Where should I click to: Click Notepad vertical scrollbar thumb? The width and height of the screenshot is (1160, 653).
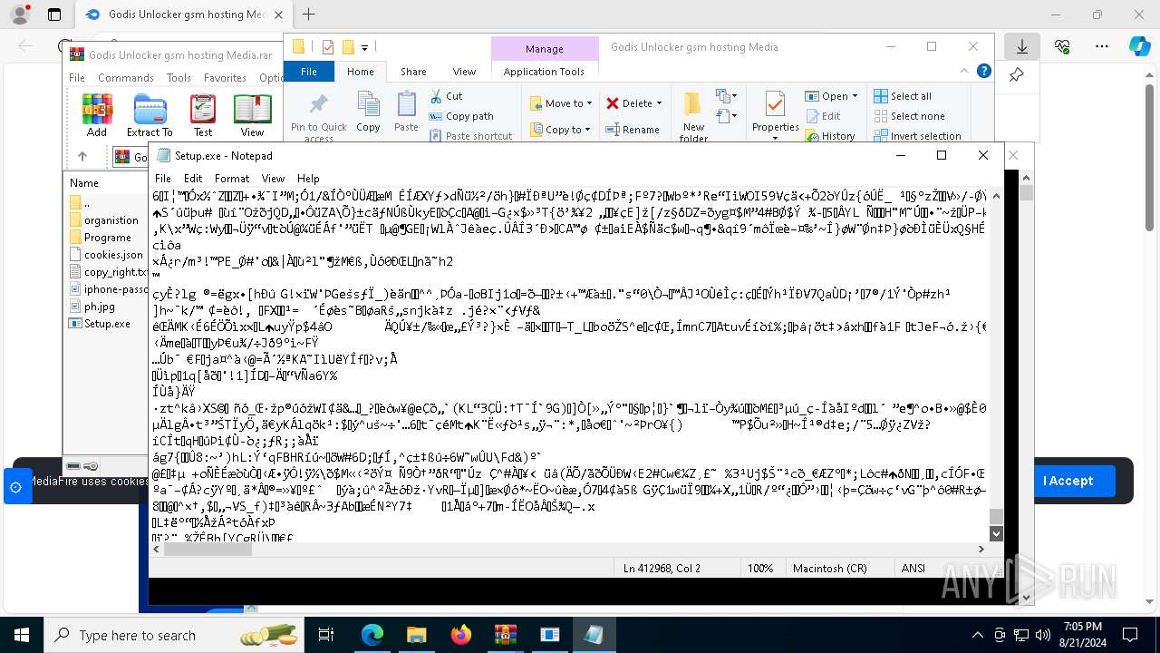tap(996, 516)
